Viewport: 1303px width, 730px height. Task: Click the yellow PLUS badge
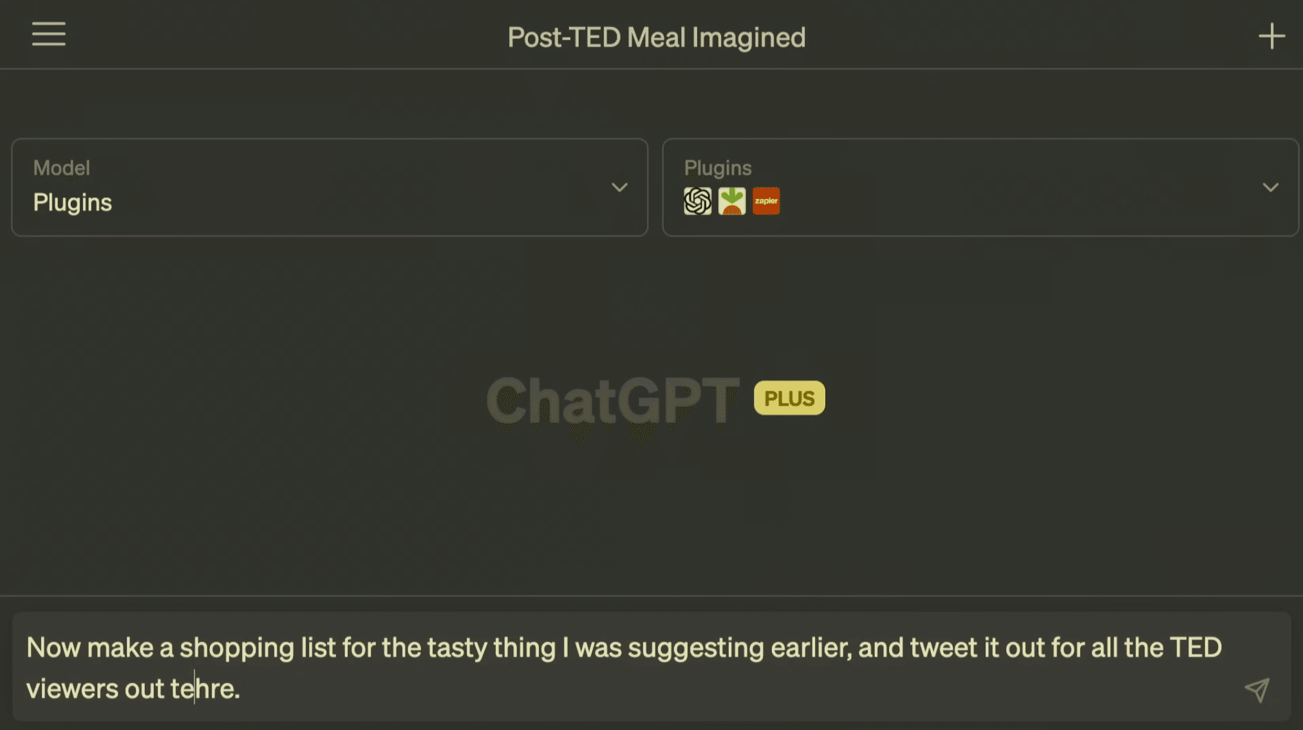[789, 398]
